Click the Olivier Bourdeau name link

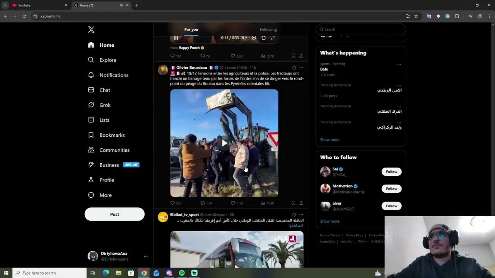pos(192,68)
